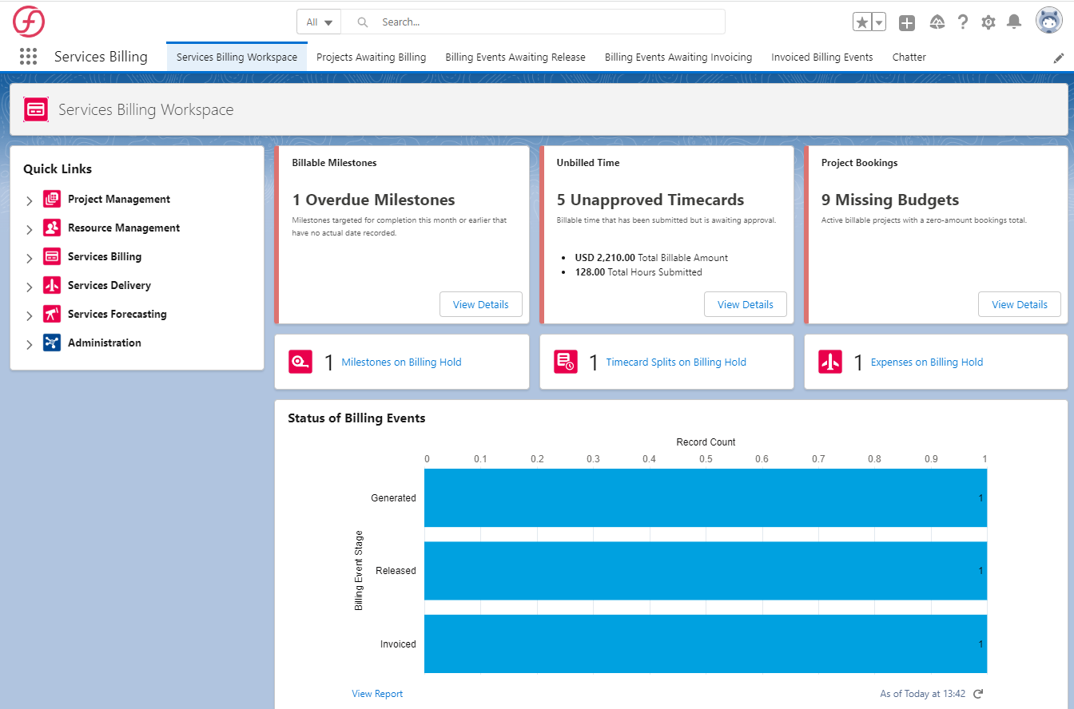The height and width of the screenshot is (709, 1074).
Task: Click the notifications bell icon
Action: [x=1014, y=22]
